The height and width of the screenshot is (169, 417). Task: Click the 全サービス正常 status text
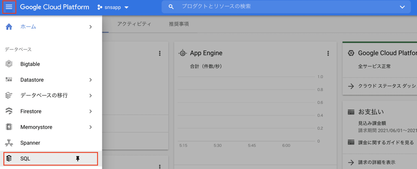pos(374,66)
